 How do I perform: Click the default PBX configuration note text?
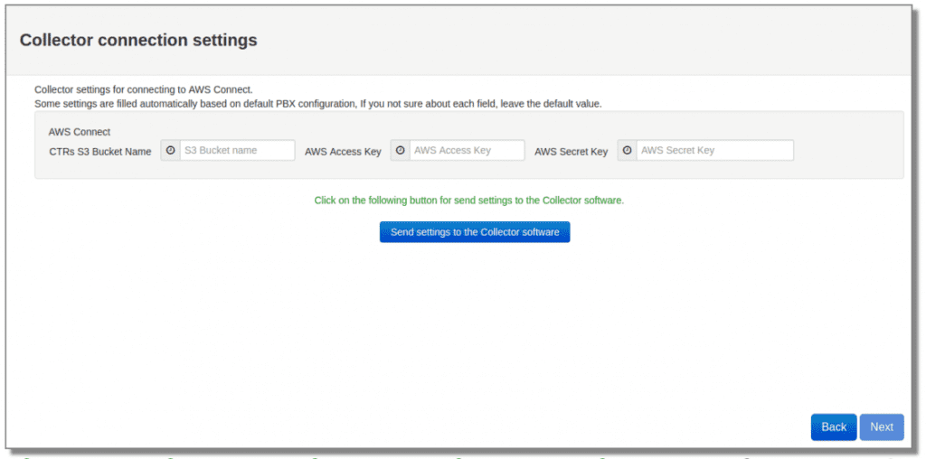[x=318, y=103]
